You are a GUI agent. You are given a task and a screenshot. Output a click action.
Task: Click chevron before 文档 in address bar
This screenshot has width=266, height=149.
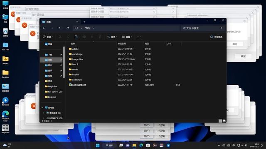(81, 28)
